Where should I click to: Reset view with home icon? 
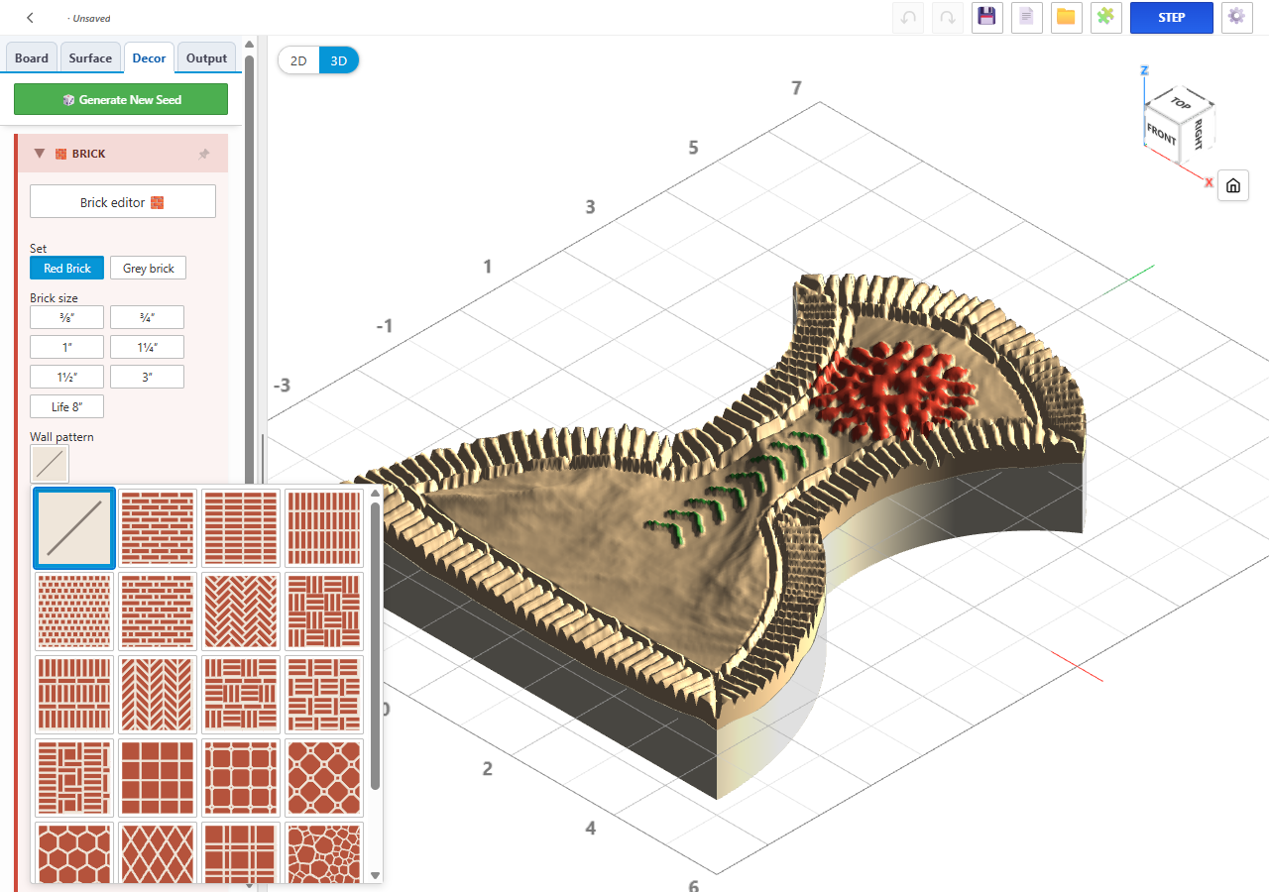[x=1233, y=185]
